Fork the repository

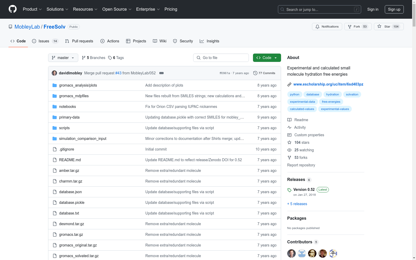point(358,27)
